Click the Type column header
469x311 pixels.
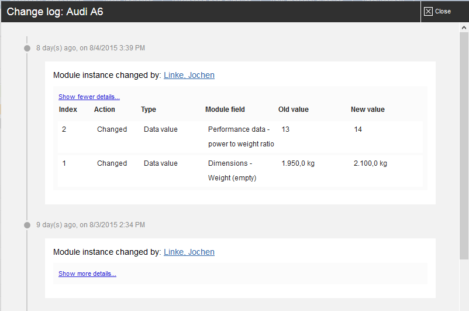[149, 110]
